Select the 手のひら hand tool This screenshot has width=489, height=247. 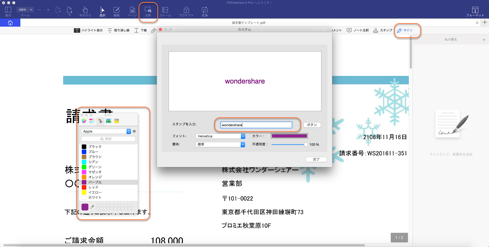[x=85, y=11]
